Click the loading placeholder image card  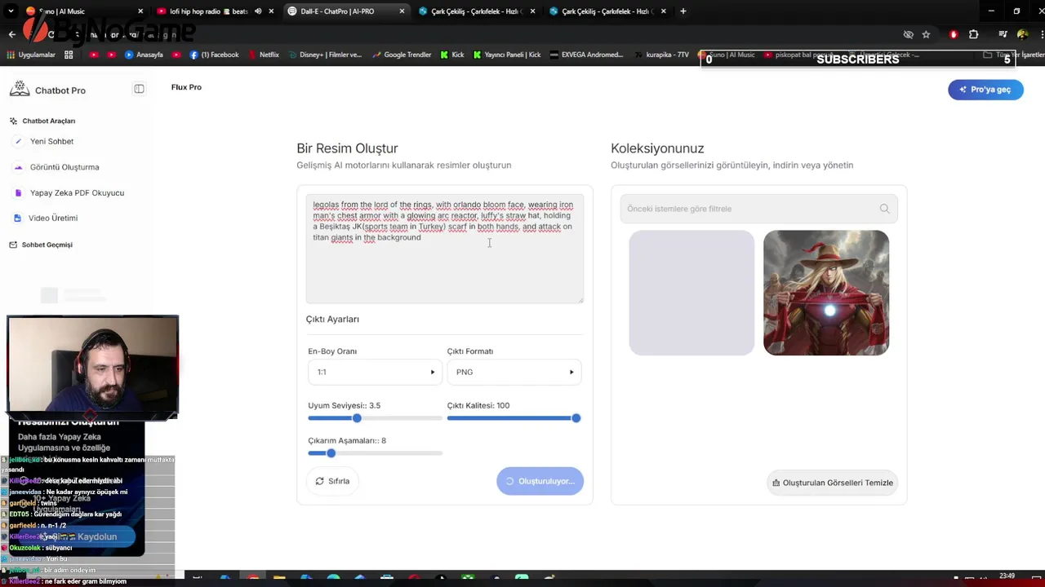pos(691,293)
